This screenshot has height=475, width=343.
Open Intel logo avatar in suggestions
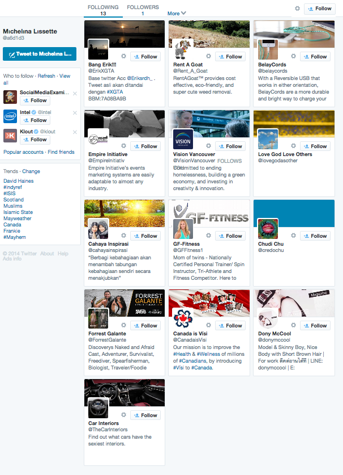(x=10, y=116)
